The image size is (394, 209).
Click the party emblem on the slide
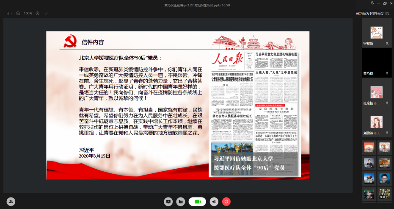(70, 42)
